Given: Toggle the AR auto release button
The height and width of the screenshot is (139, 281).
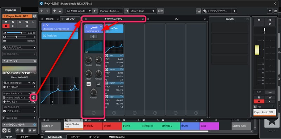Looking at the screenshot, I should tap(98, 84).
